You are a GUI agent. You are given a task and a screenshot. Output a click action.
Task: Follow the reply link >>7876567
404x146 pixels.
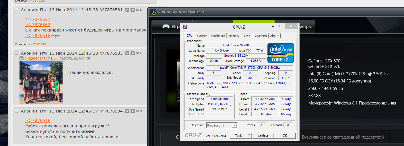38,19
